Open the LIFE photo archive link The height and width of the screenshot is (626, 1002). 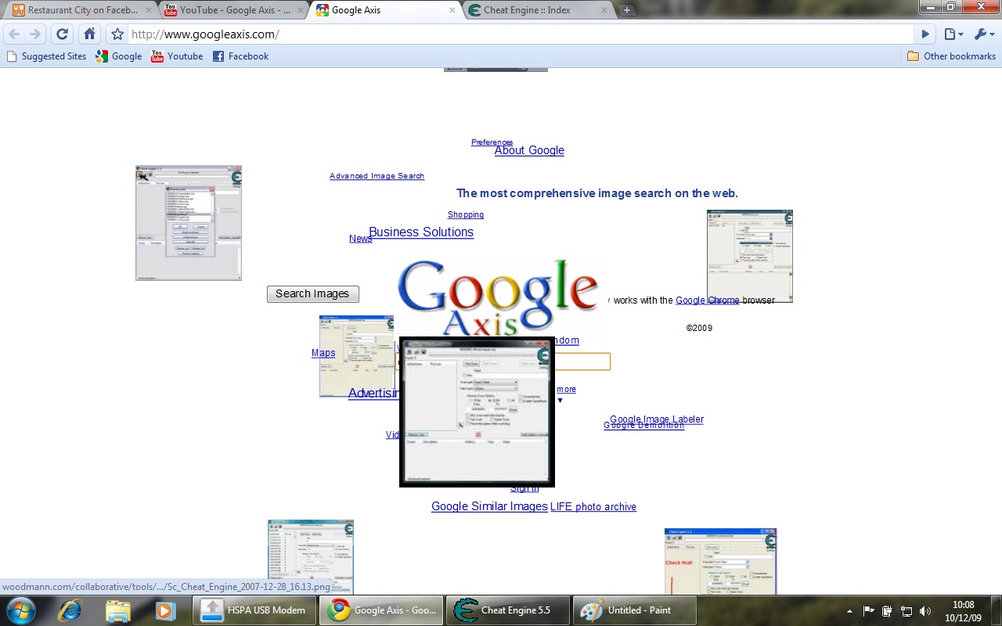593,507
